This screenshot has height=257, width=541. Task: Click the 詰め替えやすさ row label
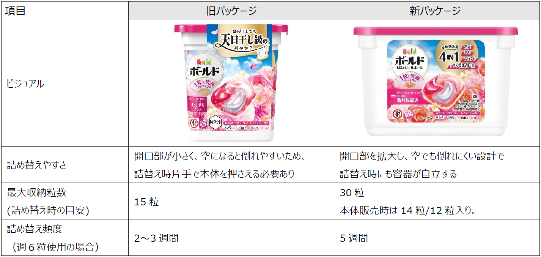(x=37, y=165)
